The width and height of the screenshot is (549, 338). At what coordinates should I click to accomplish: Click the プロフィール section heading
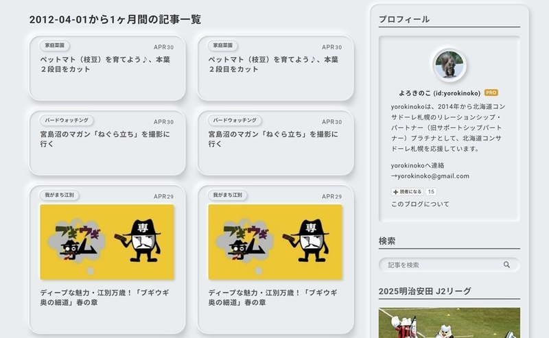coord(404,19)
